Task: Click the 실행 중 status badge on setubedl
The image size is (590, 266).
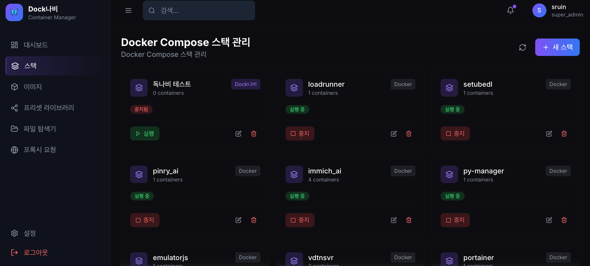Action: pos(452,109)
